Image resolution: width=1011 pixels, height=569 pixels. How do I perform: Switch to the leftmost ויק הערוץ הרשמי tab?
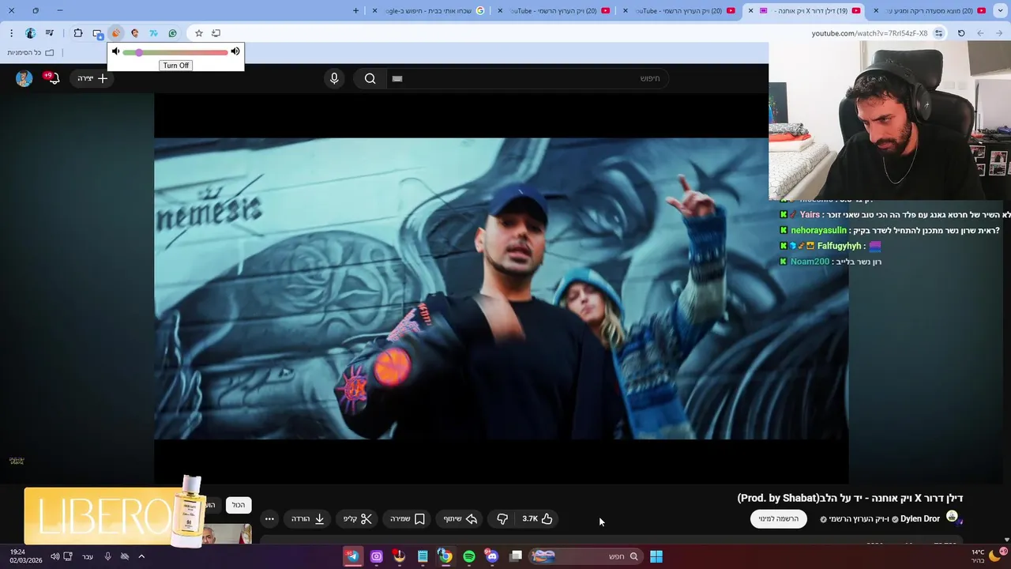(x=553, y=10)
